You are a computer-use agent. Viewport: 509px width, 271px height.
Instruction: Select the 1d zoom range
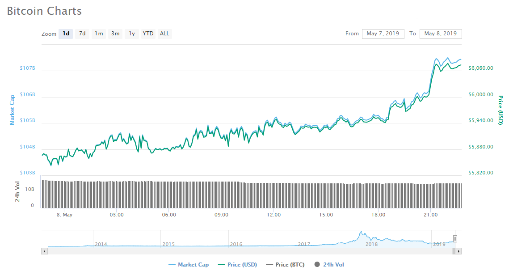click(x=66, y=34)
